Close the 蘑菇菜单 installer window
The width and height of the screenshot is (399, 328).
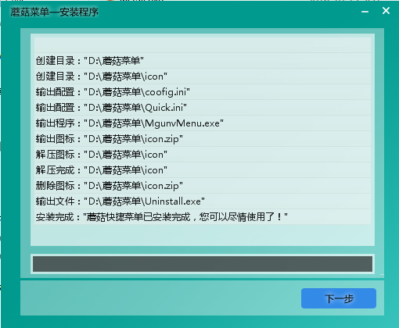coord(386,11)
